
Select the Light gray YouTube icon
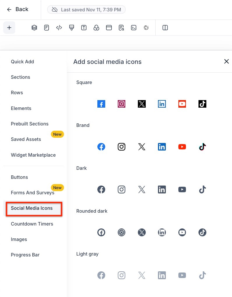pos(182,275)
